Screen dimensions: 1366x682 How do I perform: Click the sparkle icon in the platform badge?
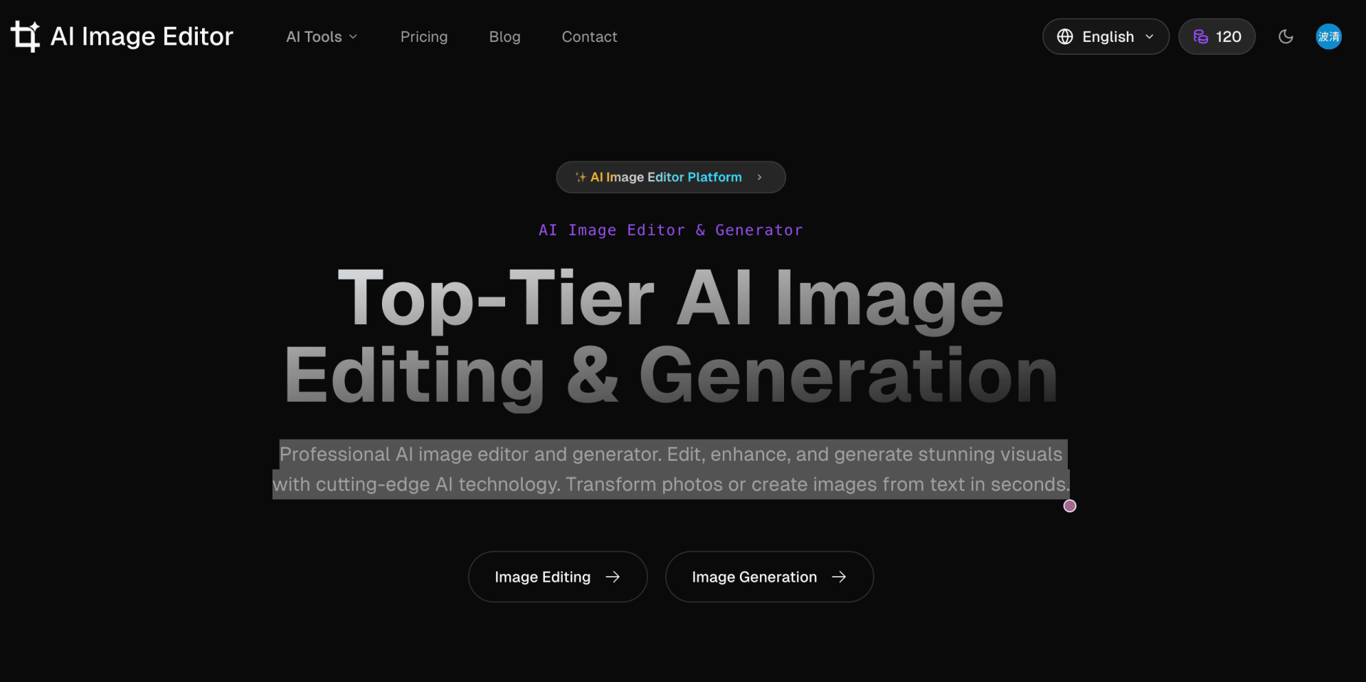click(581, 177)
